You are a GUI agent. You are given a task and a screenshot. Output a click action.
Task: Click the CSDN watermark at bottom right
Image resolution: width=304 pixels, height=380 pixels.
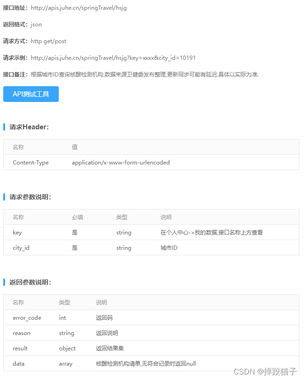click(x=265, y=372)
